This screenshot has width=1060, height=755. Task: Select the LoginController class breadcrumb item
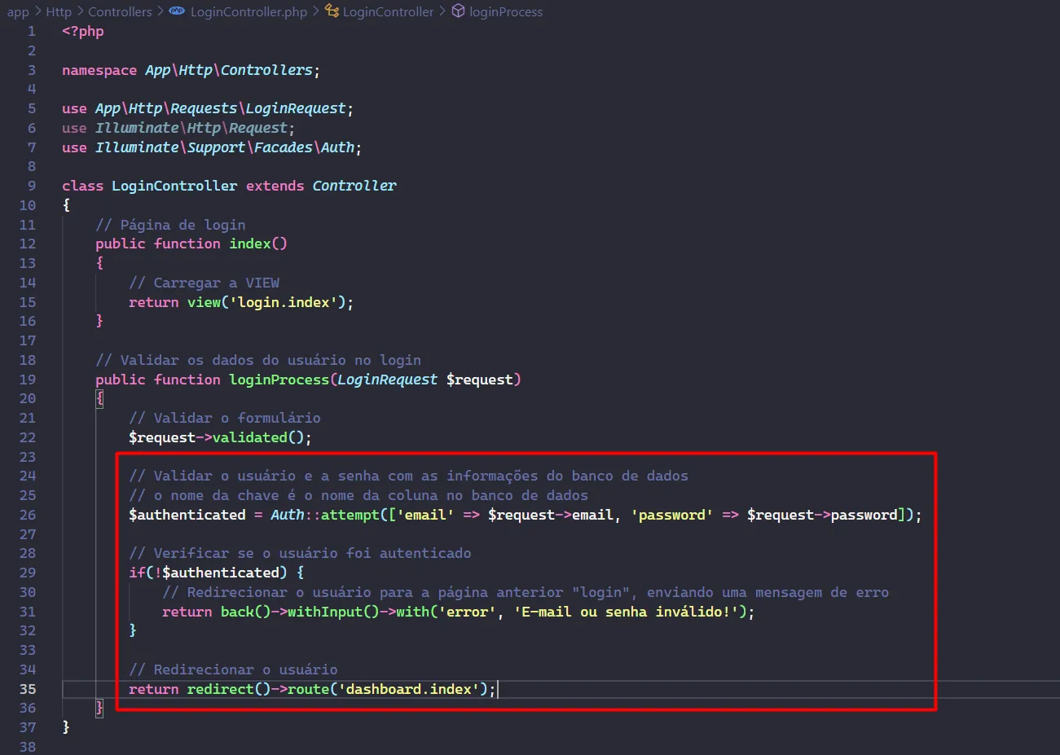[388, 12]
